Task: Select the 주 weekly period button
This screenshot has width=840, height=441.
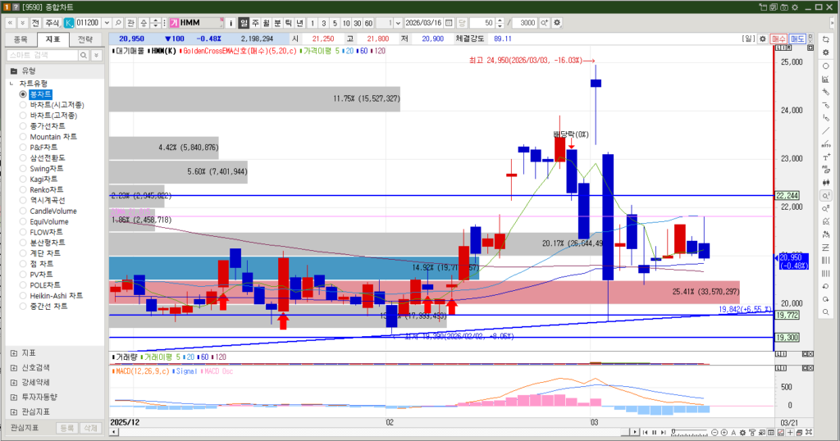Action: 255,22
